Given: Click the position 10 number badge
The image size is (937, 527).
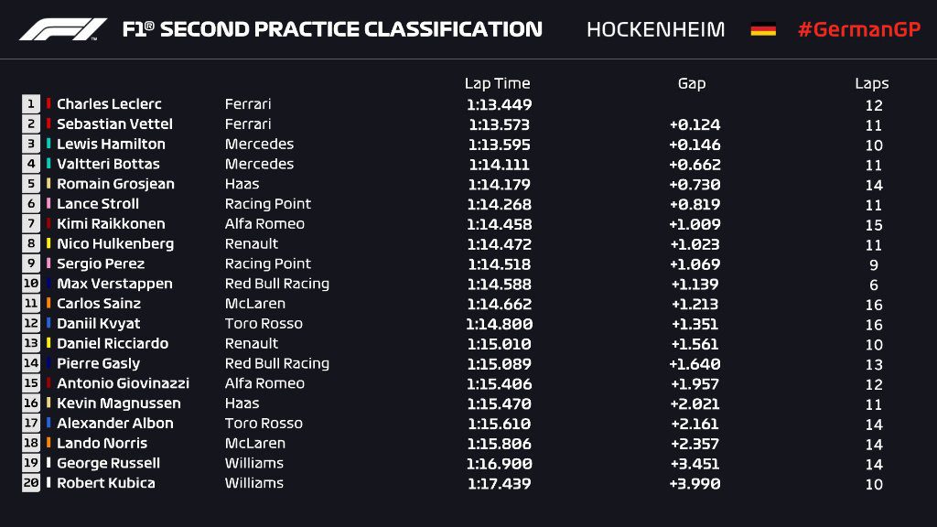Looking at the screenshot, I should pos(31,284).
